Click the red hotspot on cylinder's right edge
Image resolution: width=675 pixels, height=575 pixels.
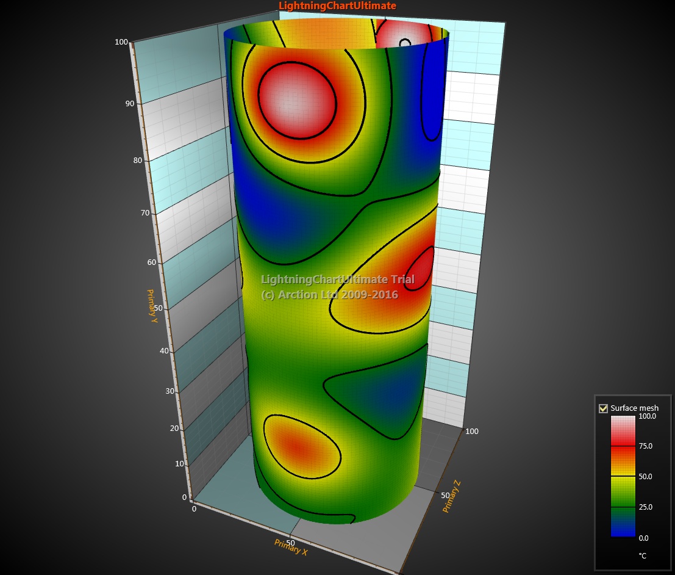click(x=419, y=269)
